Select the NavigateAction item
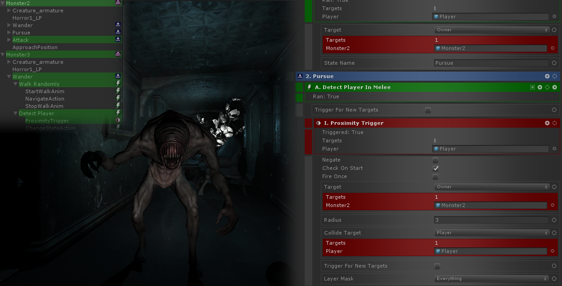The width and height of the screenshot is (562, 286). tap(45, 99)
